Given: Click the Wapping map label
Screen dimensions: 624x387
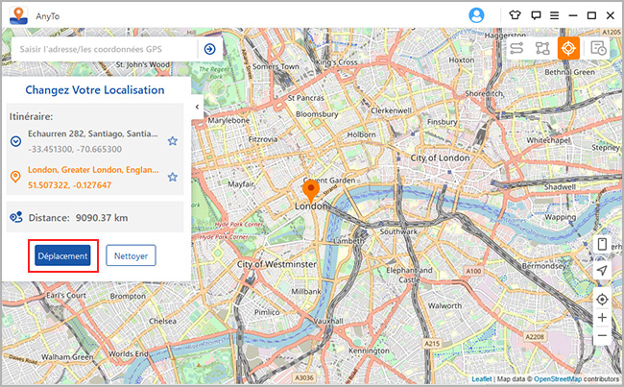Looking at the screenshot, I should click(x=560, y=217).
